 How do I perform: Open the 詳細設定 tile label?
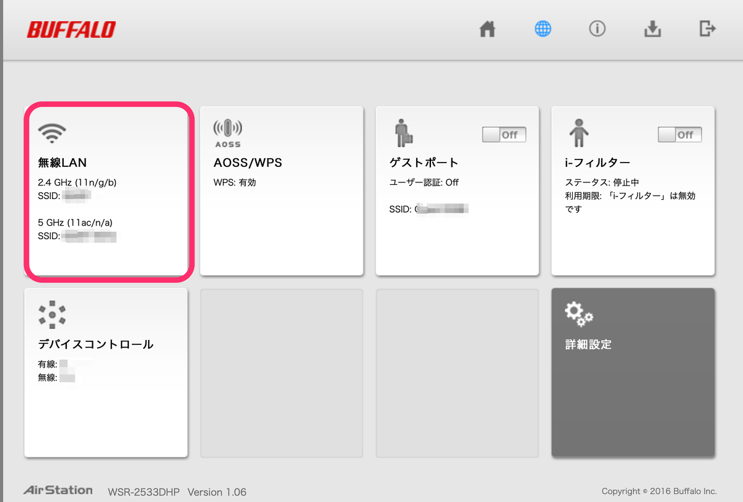(588, 344)
